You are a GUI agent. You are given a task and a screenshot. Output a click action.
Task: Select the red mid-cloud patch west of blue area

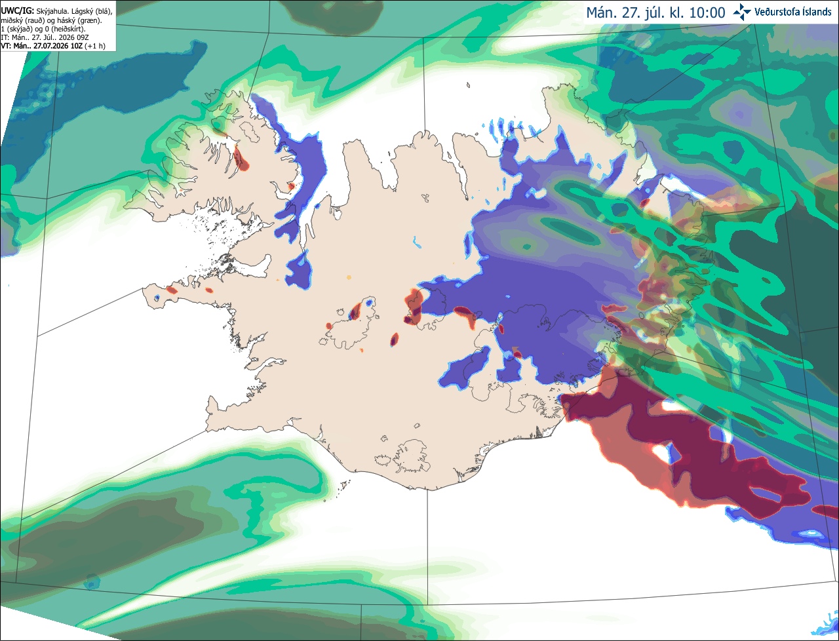413,305
